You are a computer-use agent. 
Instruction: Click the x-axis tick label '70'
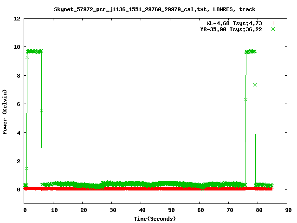click(x=230, y=210)
